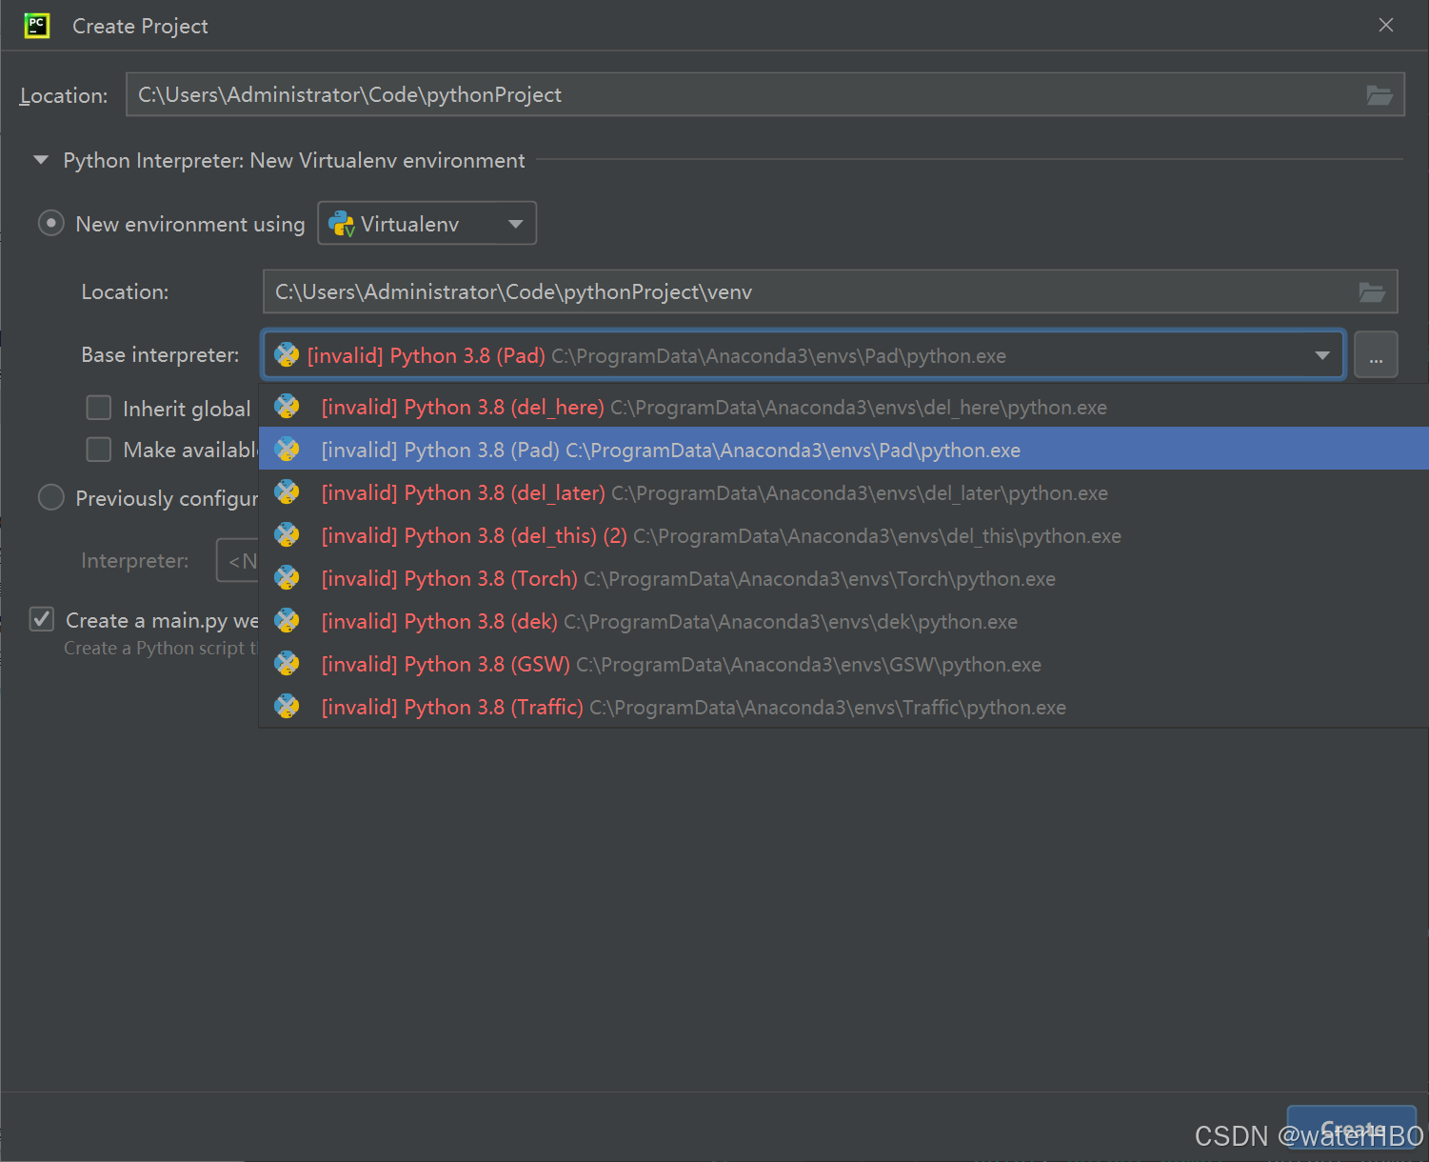Screen dimensions: 1429x1162
Task: Browse for project location folder icon
Action: 1379,95
